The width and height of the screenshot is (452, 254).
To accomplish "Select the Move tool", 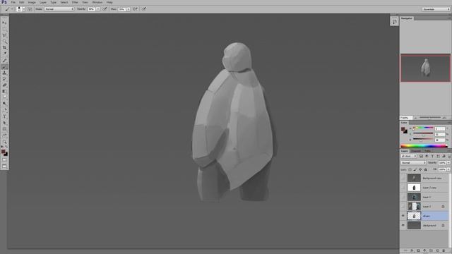I will (x=4, y=23).
